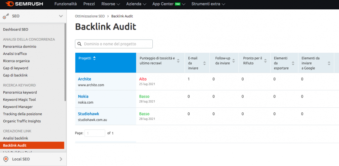
Task: Click the Basso toxicity score for Nokia
Action: (144, 96)
